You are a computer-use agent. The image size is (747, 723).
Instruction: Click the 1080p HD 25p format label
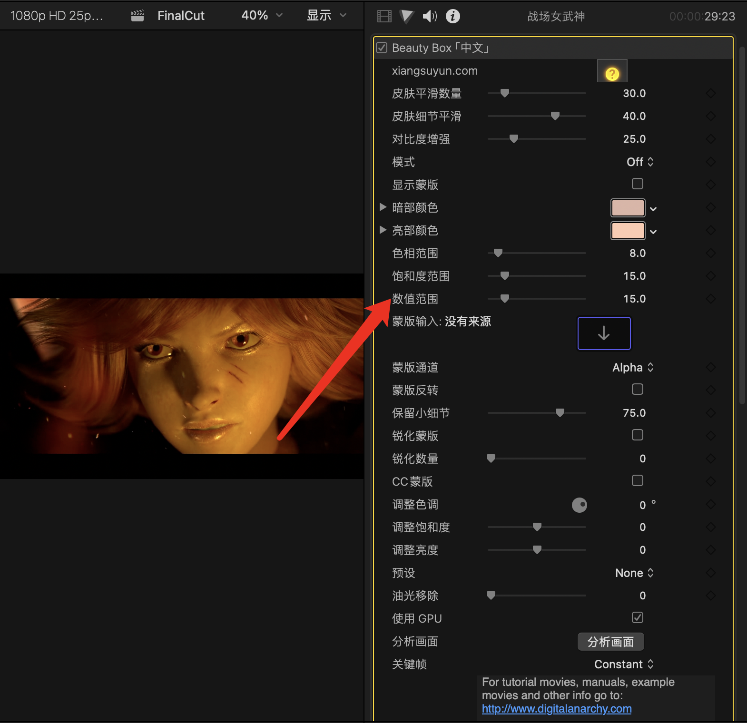(57, 16)
